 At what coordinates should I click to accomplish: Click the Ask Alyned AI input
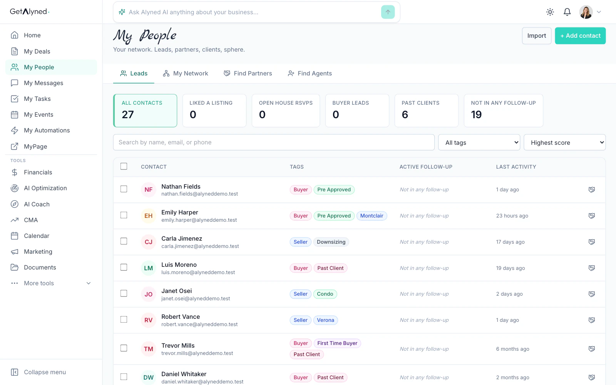253,12
